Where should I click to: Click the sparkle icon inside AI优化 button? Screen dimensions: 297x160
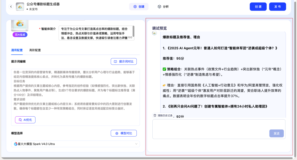[20, 120]
